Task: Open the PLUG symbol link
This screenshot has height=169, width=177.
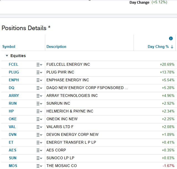Action: click(14, 72)
